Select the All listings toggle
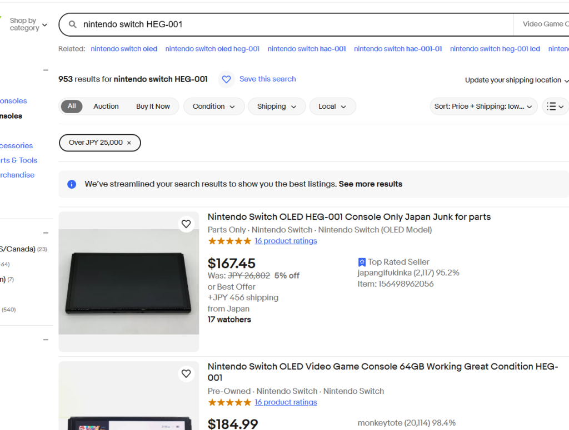This screenshot has height=430, width=569. click(x=72, y=106)
